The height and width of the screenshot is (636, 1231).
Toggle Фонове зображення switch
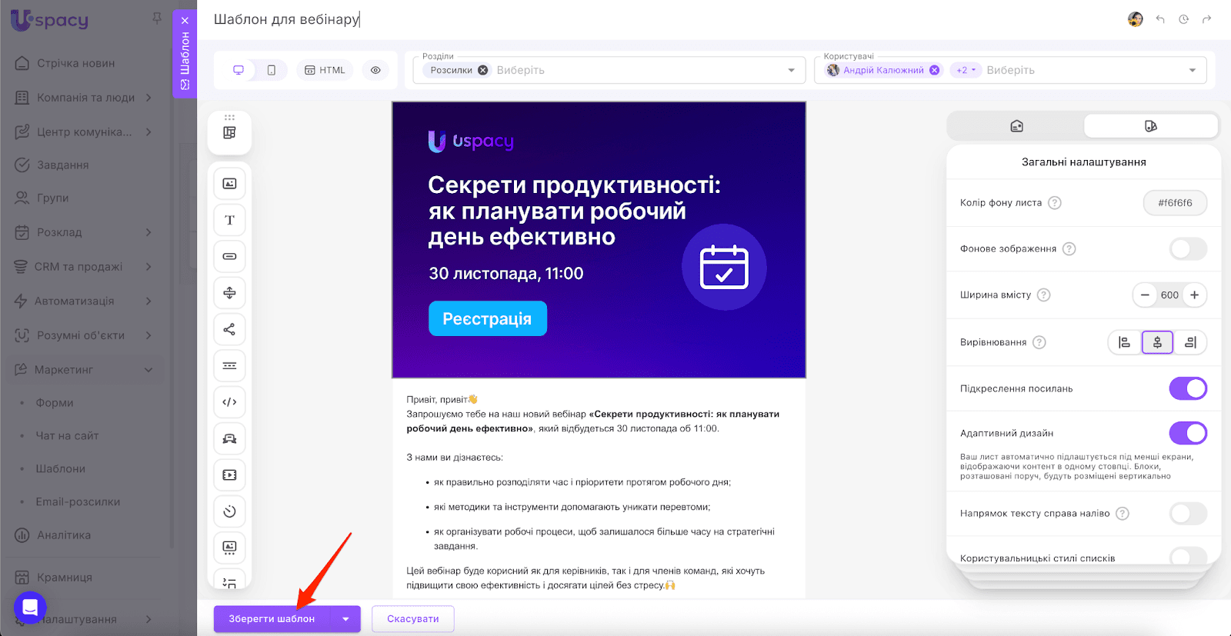point(1188,248)
